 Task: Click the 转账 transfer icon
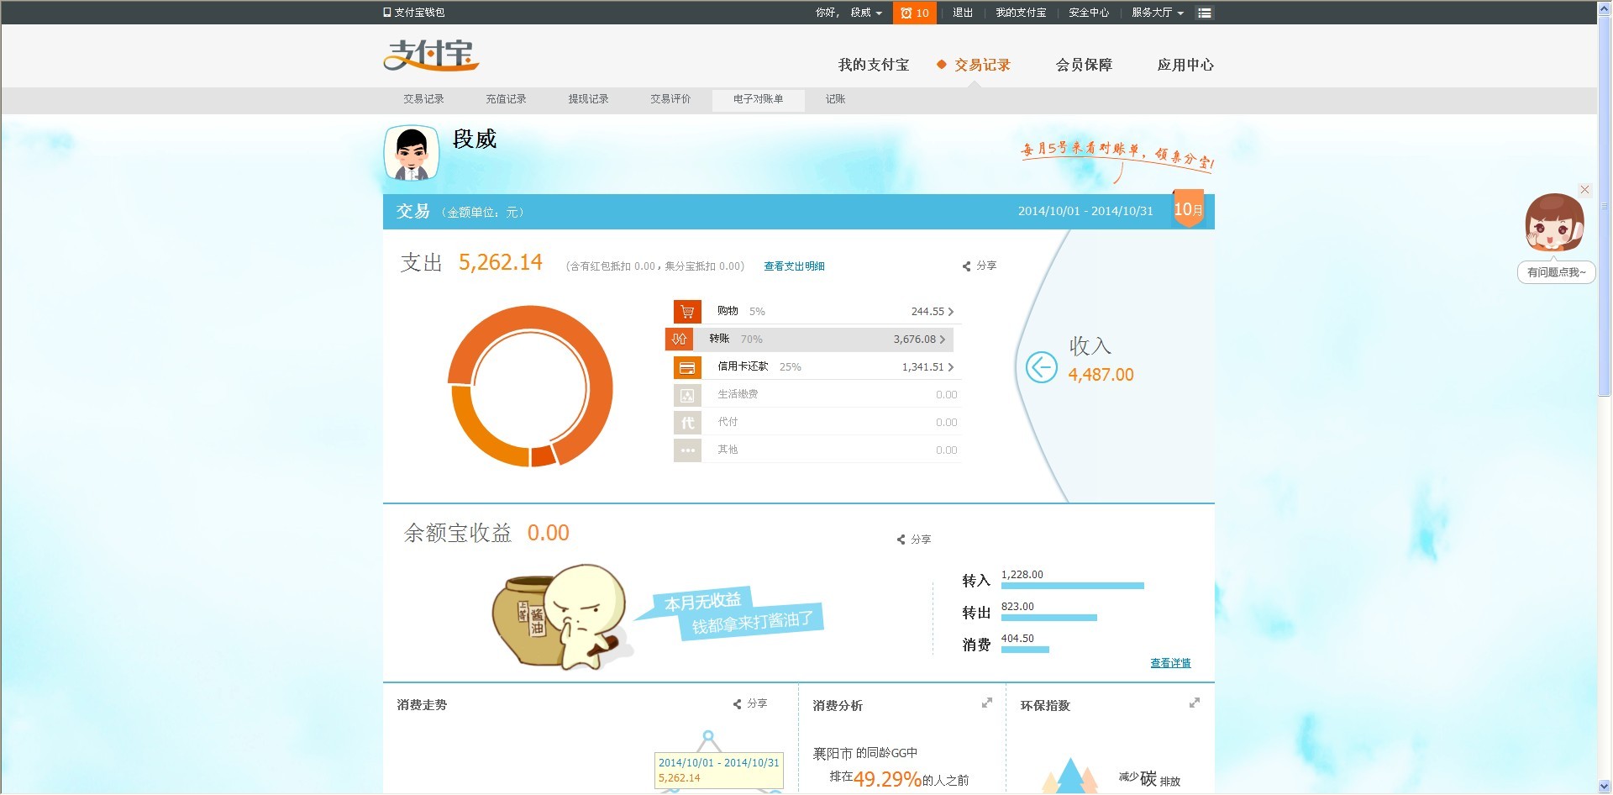679,340
